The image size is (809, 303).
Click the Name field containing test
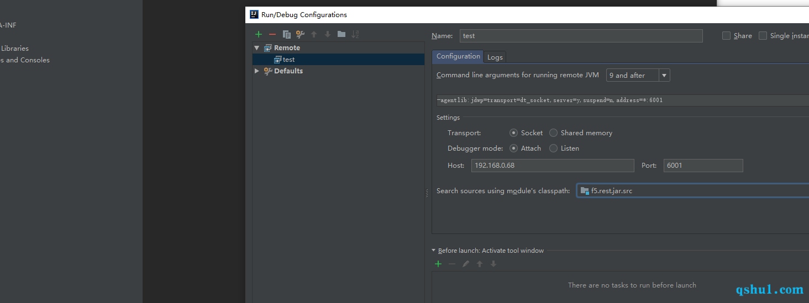click(581, 36)
